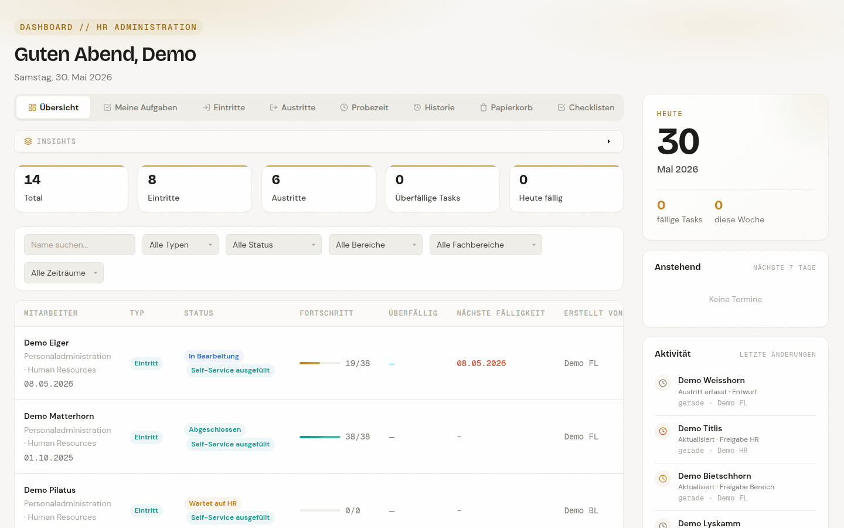The width and height of the screenshot is (844, 528).
Task: Click the Meine Aufgaben checklist icon
Action: (107, 107)
